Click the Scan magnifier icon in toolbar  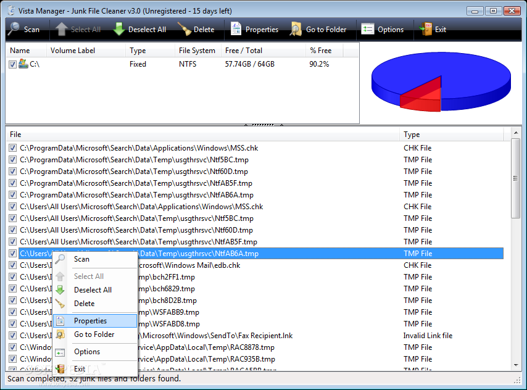coord(14,29)
